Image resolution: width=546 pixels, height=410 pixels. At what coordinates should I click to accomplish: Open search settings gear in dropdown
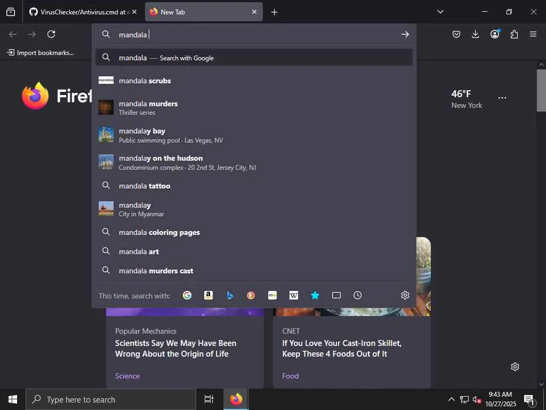click(405, 295)
